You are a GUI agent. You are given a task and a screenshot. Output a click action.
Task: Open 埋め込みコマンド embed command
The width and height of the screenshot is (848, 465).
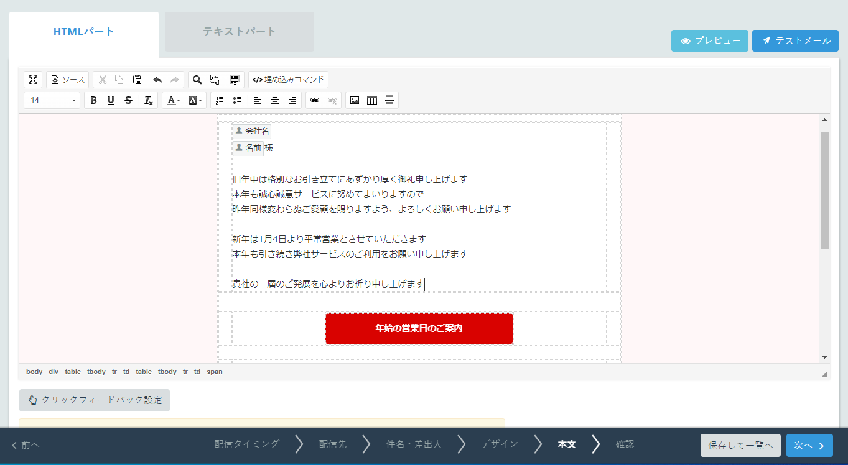[x=288, y=80]
